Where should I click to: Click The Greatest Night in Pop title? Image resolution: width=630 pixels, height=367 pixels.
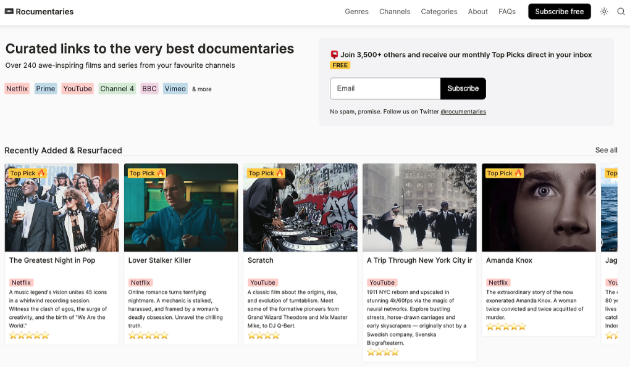coord(52,260)
